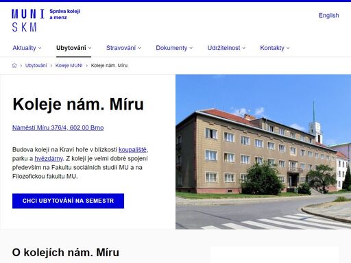This screenshot has height=263, width=351.
Task: Click the current breadcrumb Koleje nám. Míru
Action: click(x=109, y=66)
